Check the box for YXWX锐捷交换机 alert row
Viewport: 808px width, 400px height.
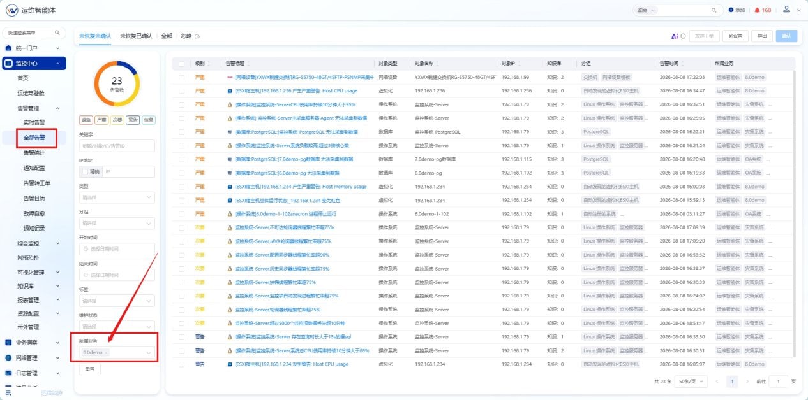pos(181,77)
